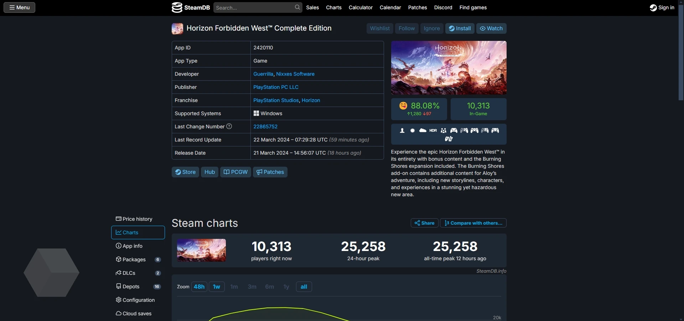
Task: Open Depots sidebar section
Action: (x=138, y=287)
